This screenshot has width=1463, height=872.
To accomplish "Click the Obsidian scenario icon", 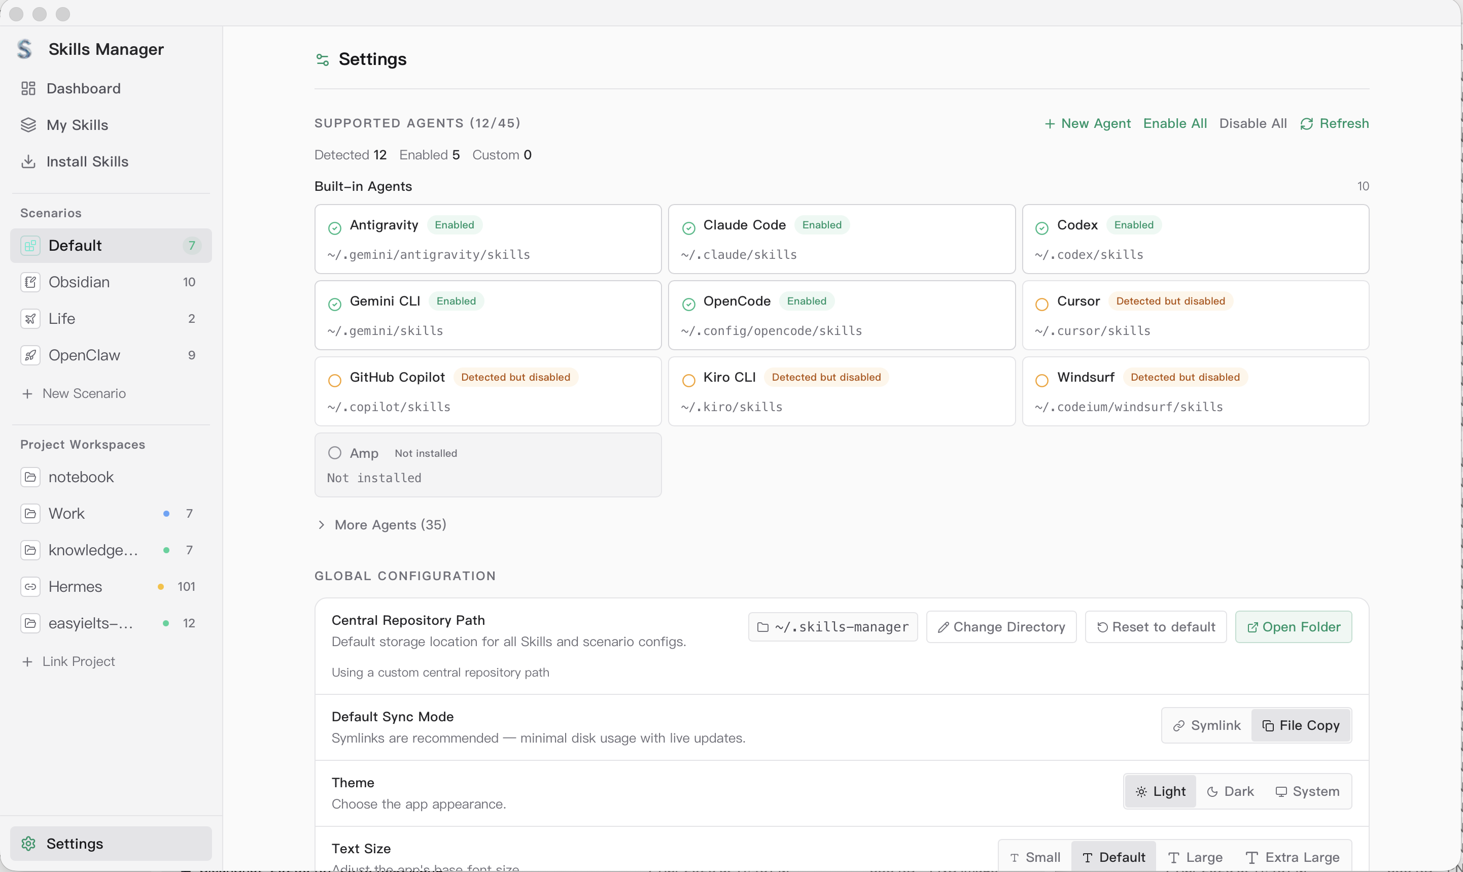I will [x=30, y=282].
